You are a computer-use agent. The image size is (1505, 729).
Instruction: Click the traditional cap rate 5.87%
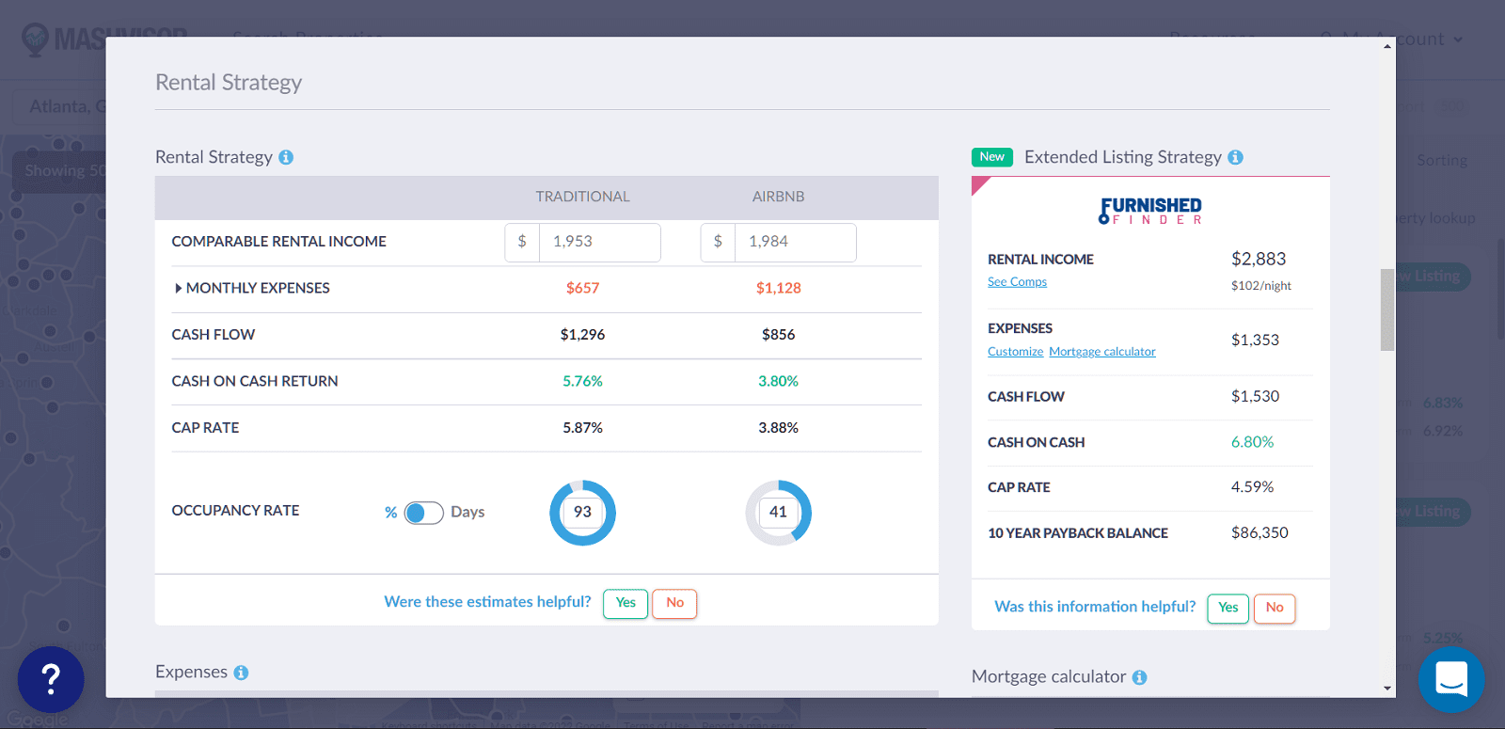pyautogui.click(x=582, y=428)
